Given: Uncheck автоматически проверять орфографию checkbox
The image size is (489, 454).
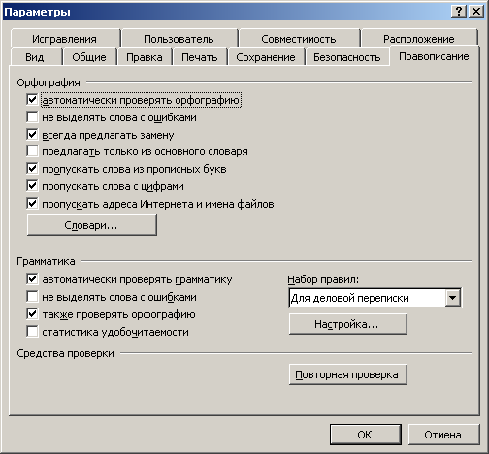Looking at the screenshot, I should coord(32,100).
